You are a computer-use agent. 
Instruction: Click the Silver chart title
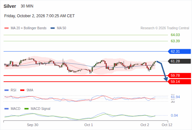(x=10, y=6)
